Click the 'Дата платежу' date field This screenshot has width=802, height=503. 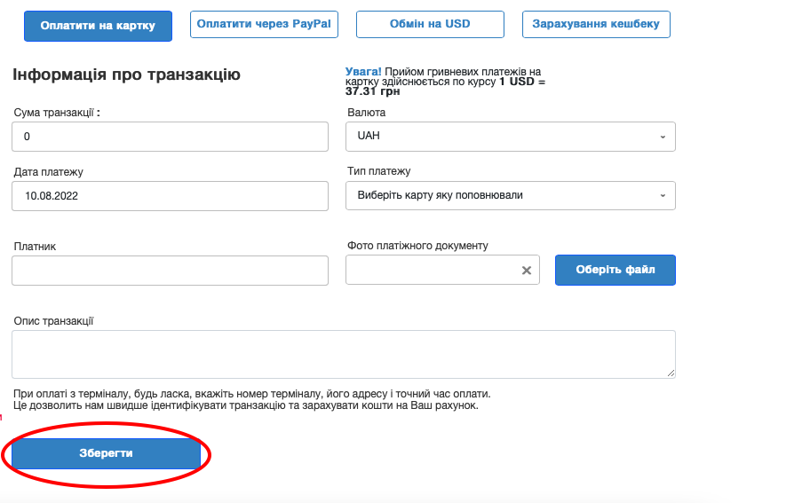click(170, 196)
